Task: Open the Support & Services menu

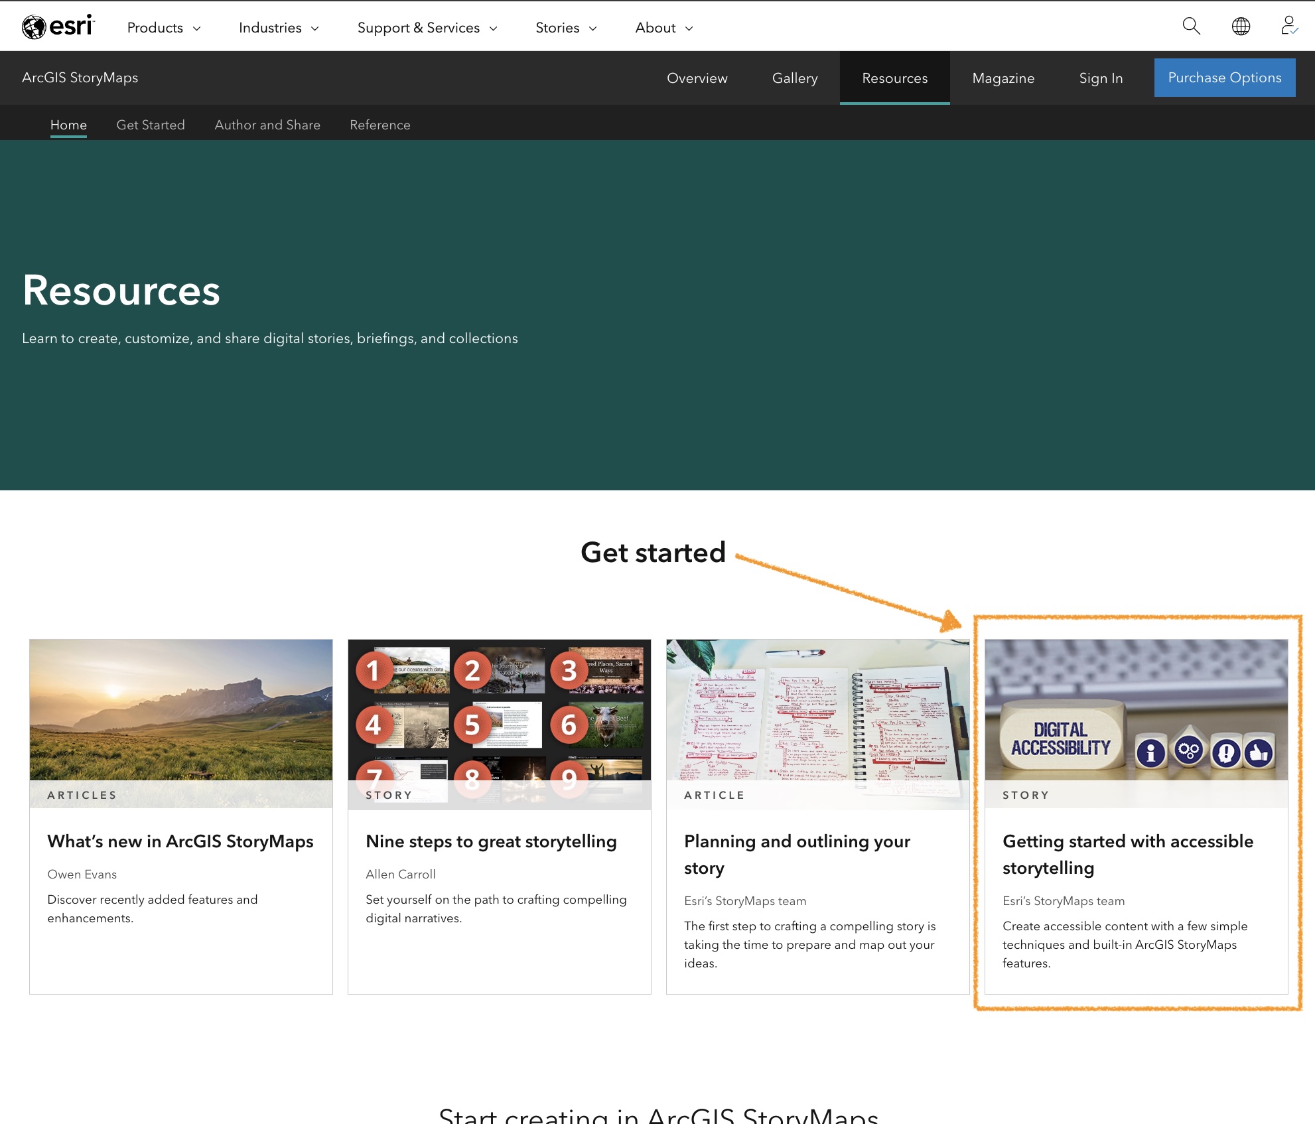Action: pos(427,28)
